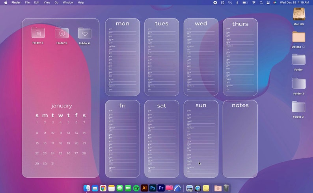Open Bluetooth status in menu bar

click(x=237, y=3)
